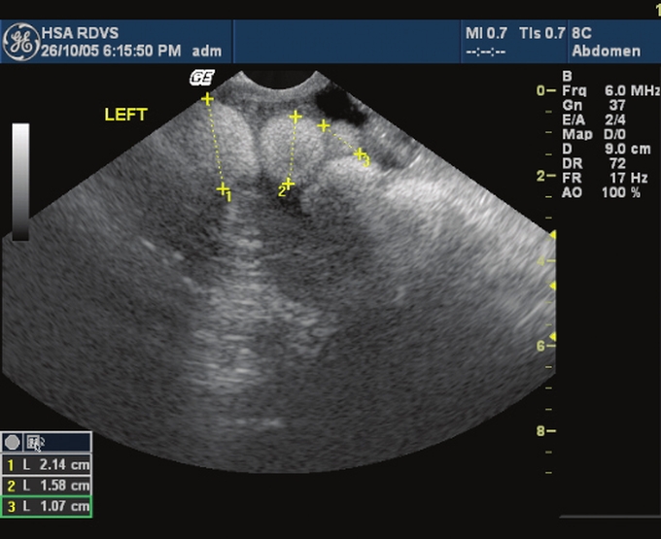661x539 pixels.
Task: Click the large GE logo in the header
Action: (20, 42)
